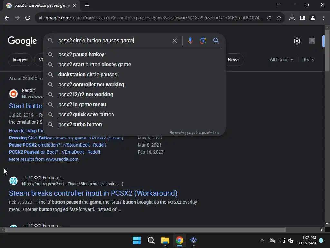The width and height of the screenshot is (330, 248).
Task: Click Report inappropriate predictions
Action: pos(194,133)
